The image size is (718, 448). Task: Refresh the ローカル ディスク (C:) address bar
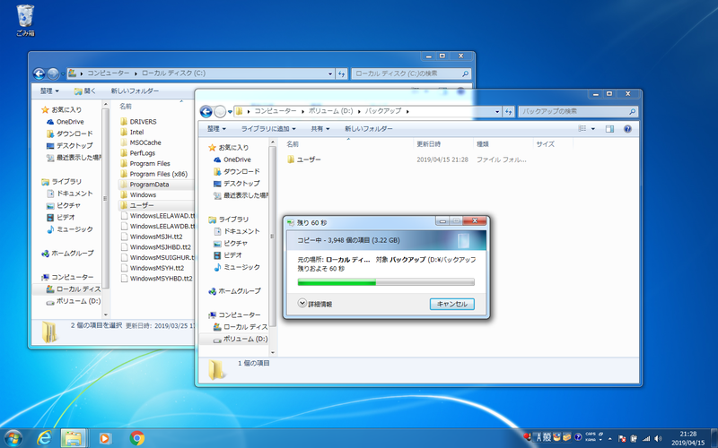(342, 73)
